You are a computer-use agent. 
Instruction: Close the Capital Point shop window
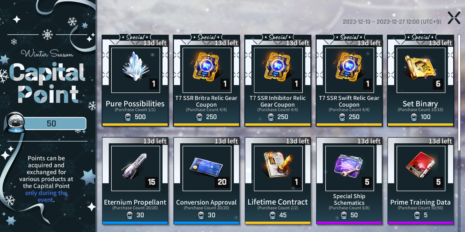tap(454, 18)
